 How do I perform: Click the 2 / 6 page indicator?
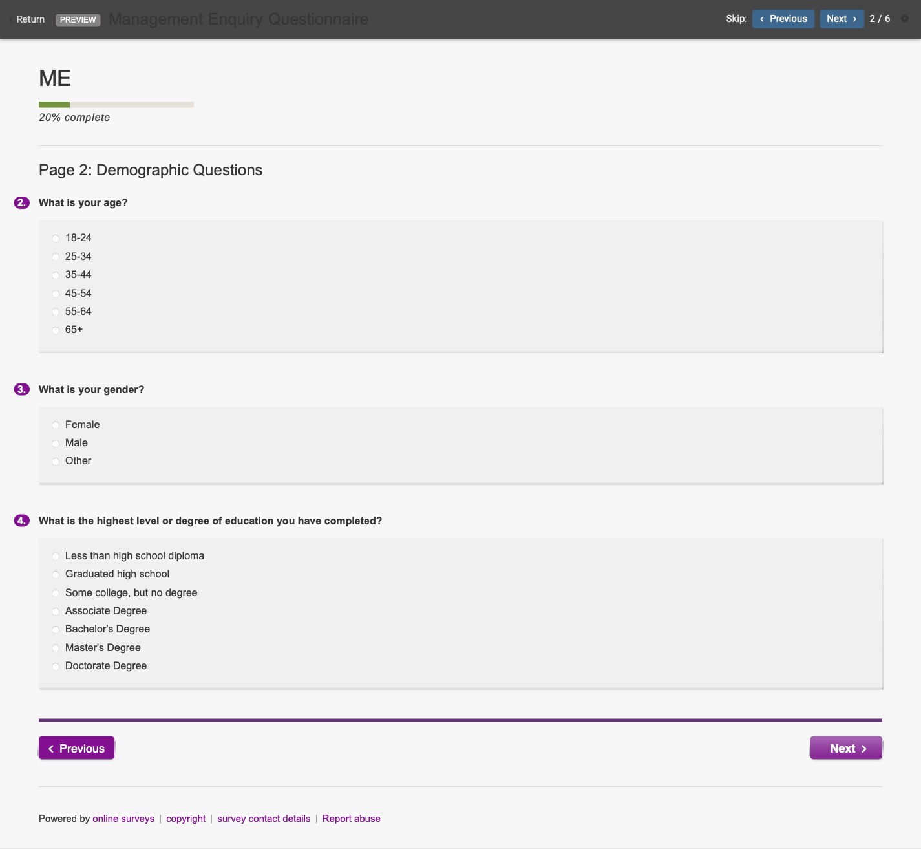pyautogui.click(x=880, y=19)
